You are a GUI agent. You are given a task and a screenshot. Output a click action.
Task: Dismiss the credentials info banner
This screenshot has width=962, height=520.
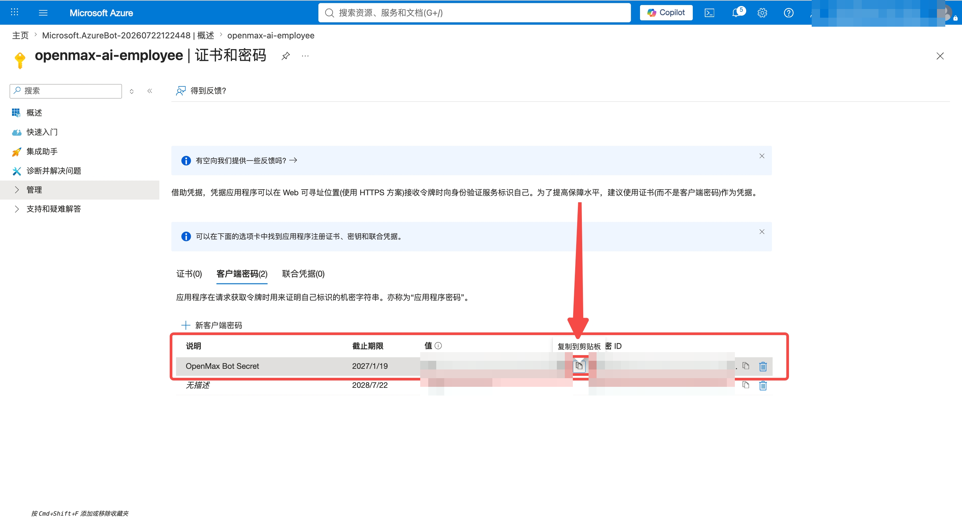(762, 232)
